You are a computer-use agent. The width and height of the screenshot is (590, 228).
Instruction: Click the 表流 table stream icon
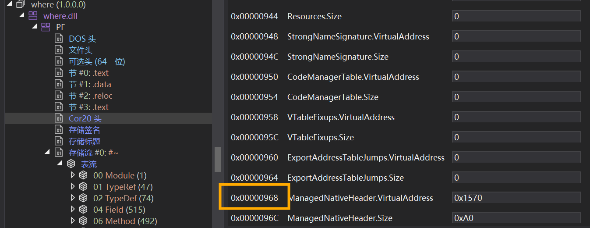[x=71, y=164]
